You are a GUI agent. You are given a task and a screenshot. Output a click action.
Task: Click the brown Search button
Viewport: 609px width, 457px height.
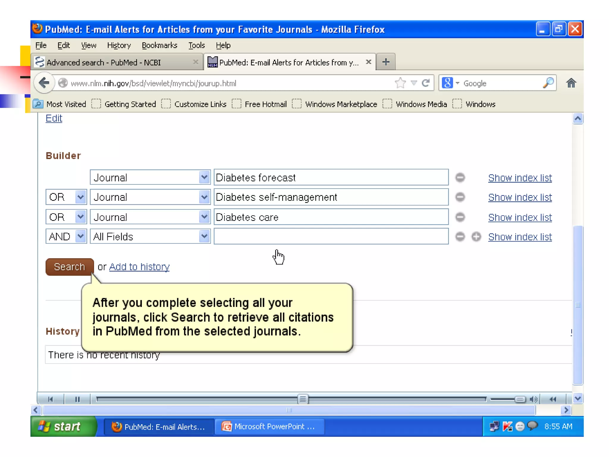(69, 267)
